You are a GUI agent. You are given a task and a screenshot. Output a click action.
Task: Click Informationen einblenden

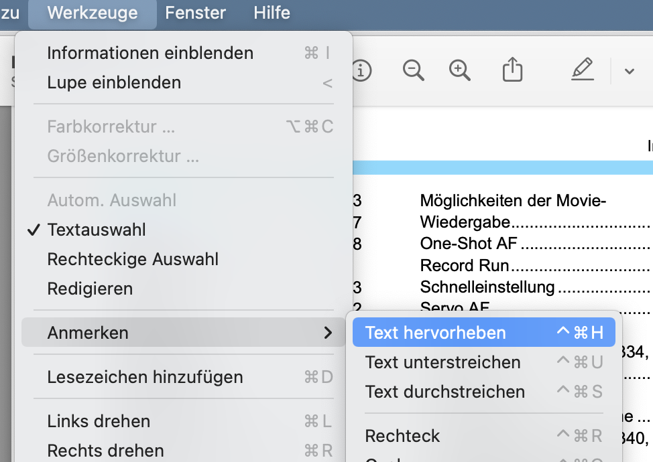[x=150, y=53]
